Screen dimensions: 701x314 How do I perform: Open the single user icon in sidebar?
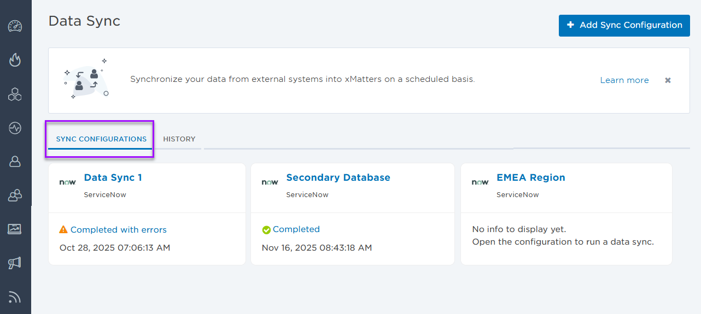click(x=15, y=162)
